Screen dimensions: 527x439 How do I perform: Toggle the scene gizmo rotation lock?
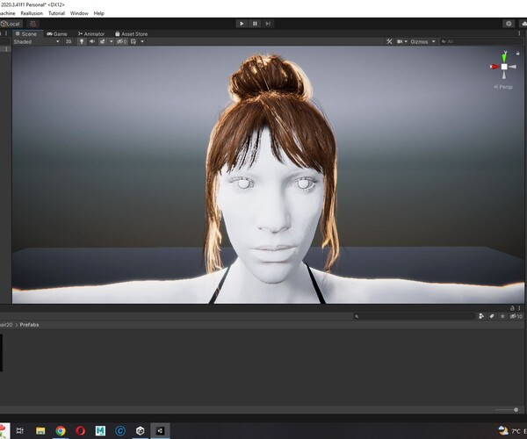[518, 53]
